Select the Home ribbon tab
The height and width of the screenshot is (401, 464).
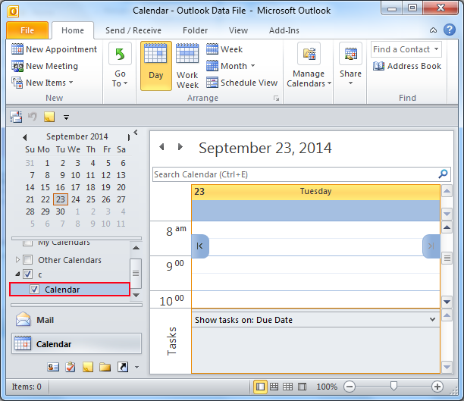[x=73, y=30]
